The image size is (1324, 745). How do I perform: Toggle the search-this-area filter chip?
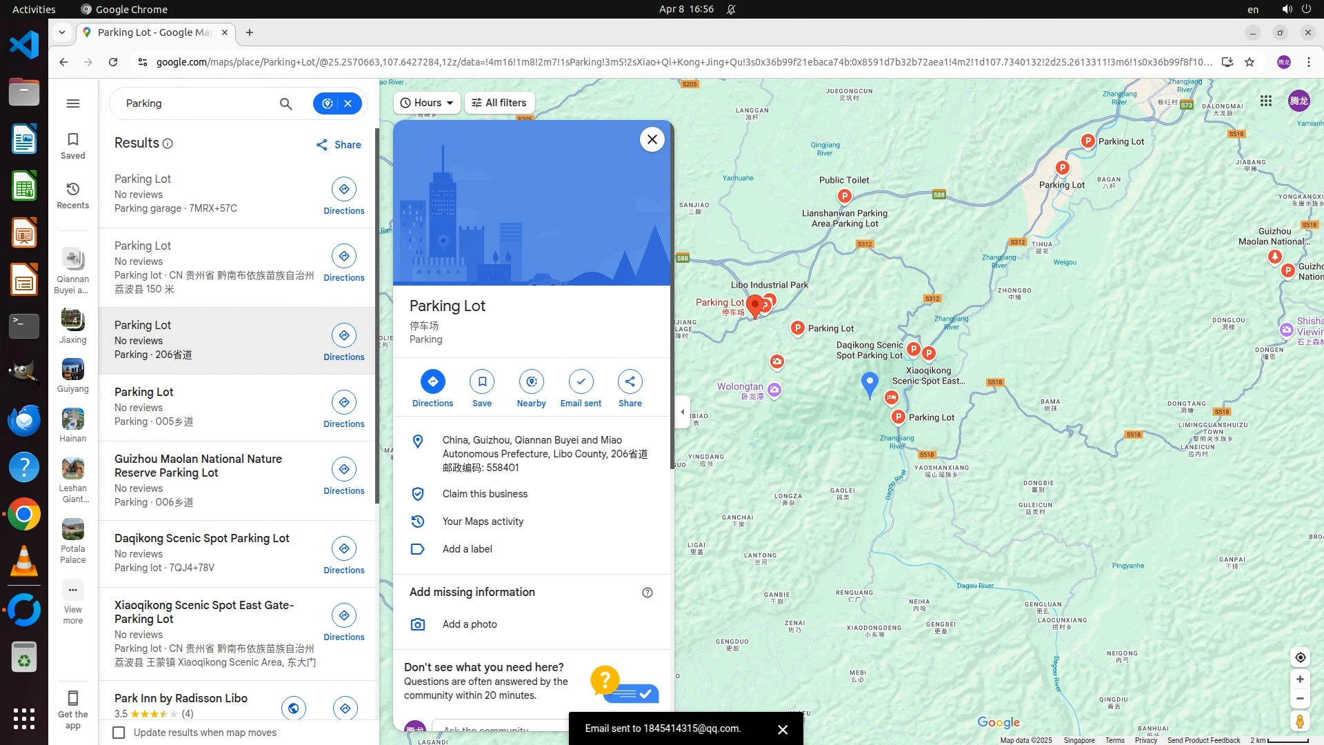328,103
